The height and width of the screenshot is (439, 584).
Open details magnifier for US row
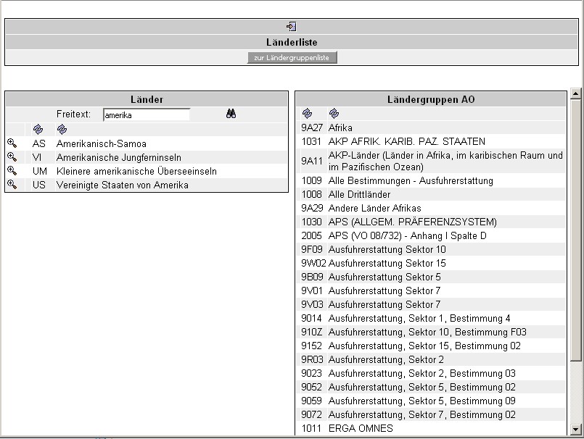click(12, 185)
